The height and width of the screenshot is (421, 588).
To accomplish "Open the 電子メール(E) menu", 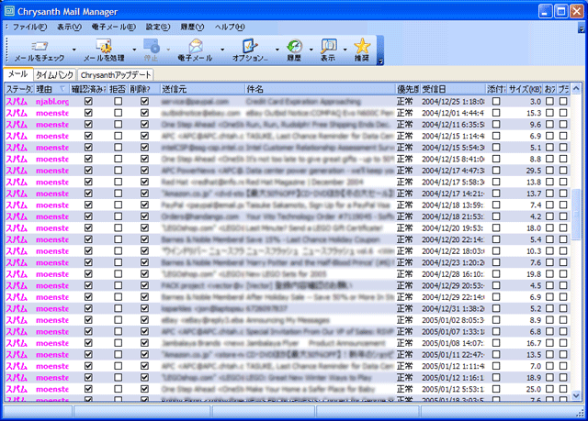I will click(x=114, y=27).
